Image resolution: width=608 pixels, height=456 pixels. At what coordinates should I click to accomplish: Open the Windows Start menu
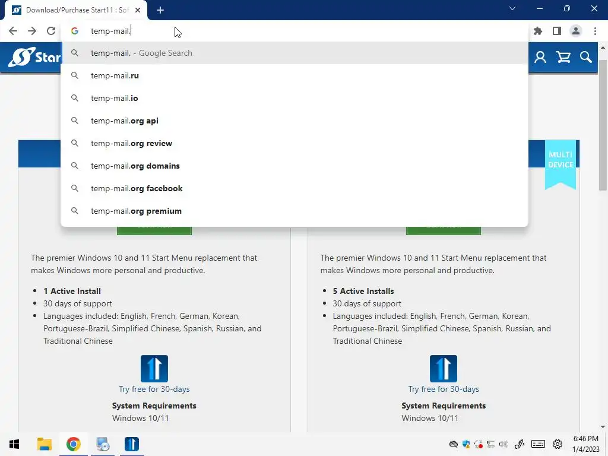coord(14,444)
